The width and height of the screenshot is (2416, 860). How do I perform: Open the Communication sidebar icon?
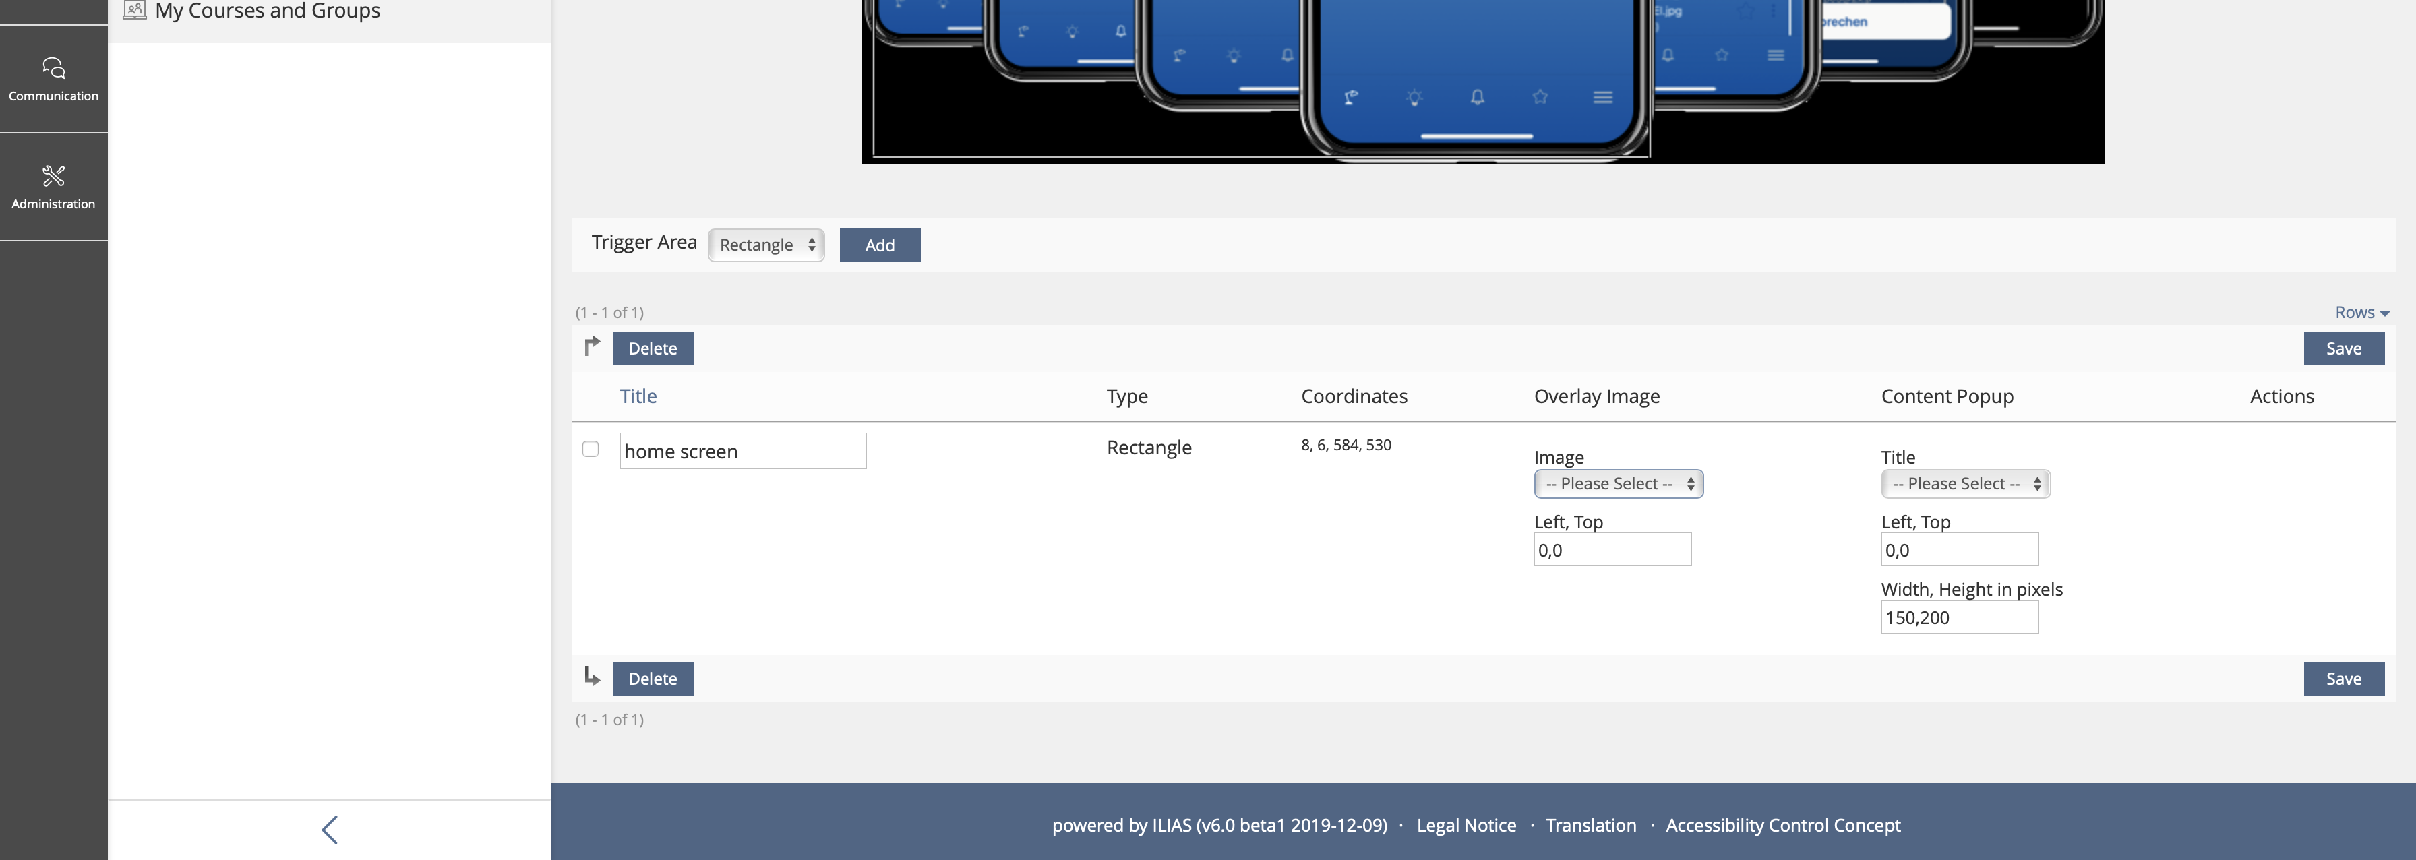tap(53, 69)
